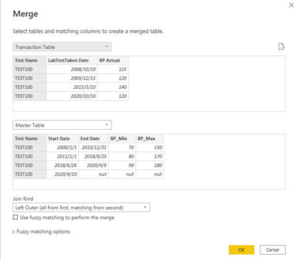294x260 pixels.
Task: Click the Cancel button
Action: point(272,249)
